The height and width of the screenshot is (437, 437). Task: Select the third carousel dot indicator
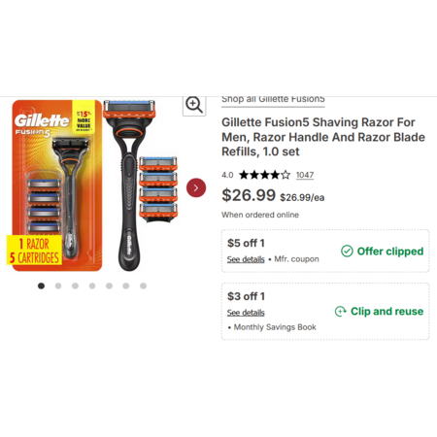click(75, 286)
